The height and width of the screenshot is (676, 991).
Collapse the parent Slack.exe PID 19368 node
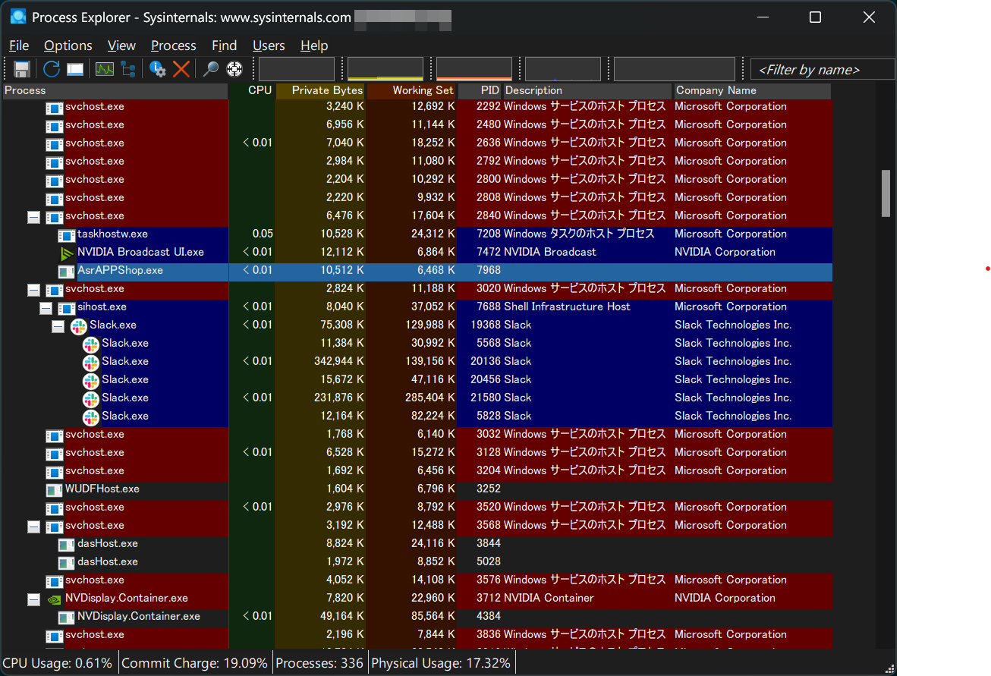point(58,326)
